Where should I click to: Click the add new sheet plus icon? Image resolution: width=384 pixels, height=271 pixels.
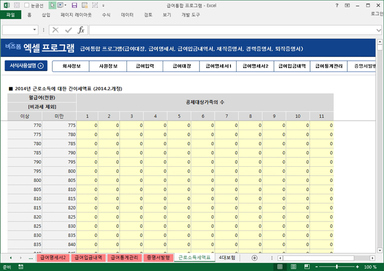(254, 257)
